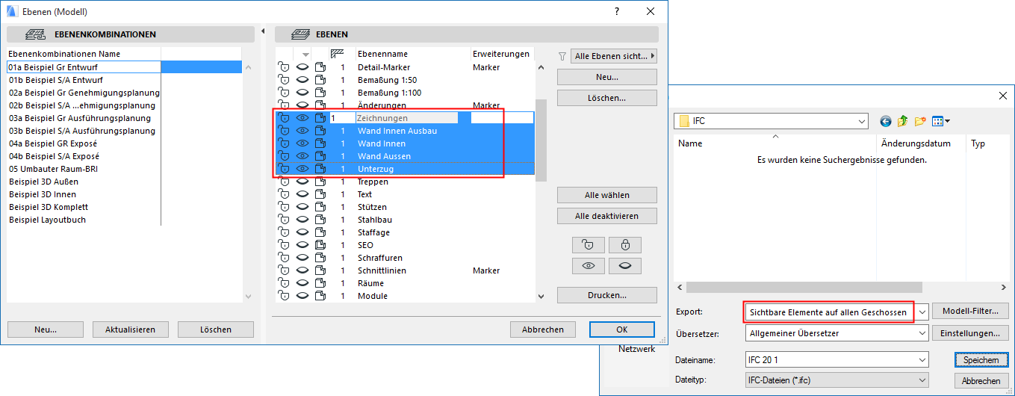Screen dimensions: 1015x396
Task: Toggle lock icon of Treppen layer
Action: click(284, 182)
